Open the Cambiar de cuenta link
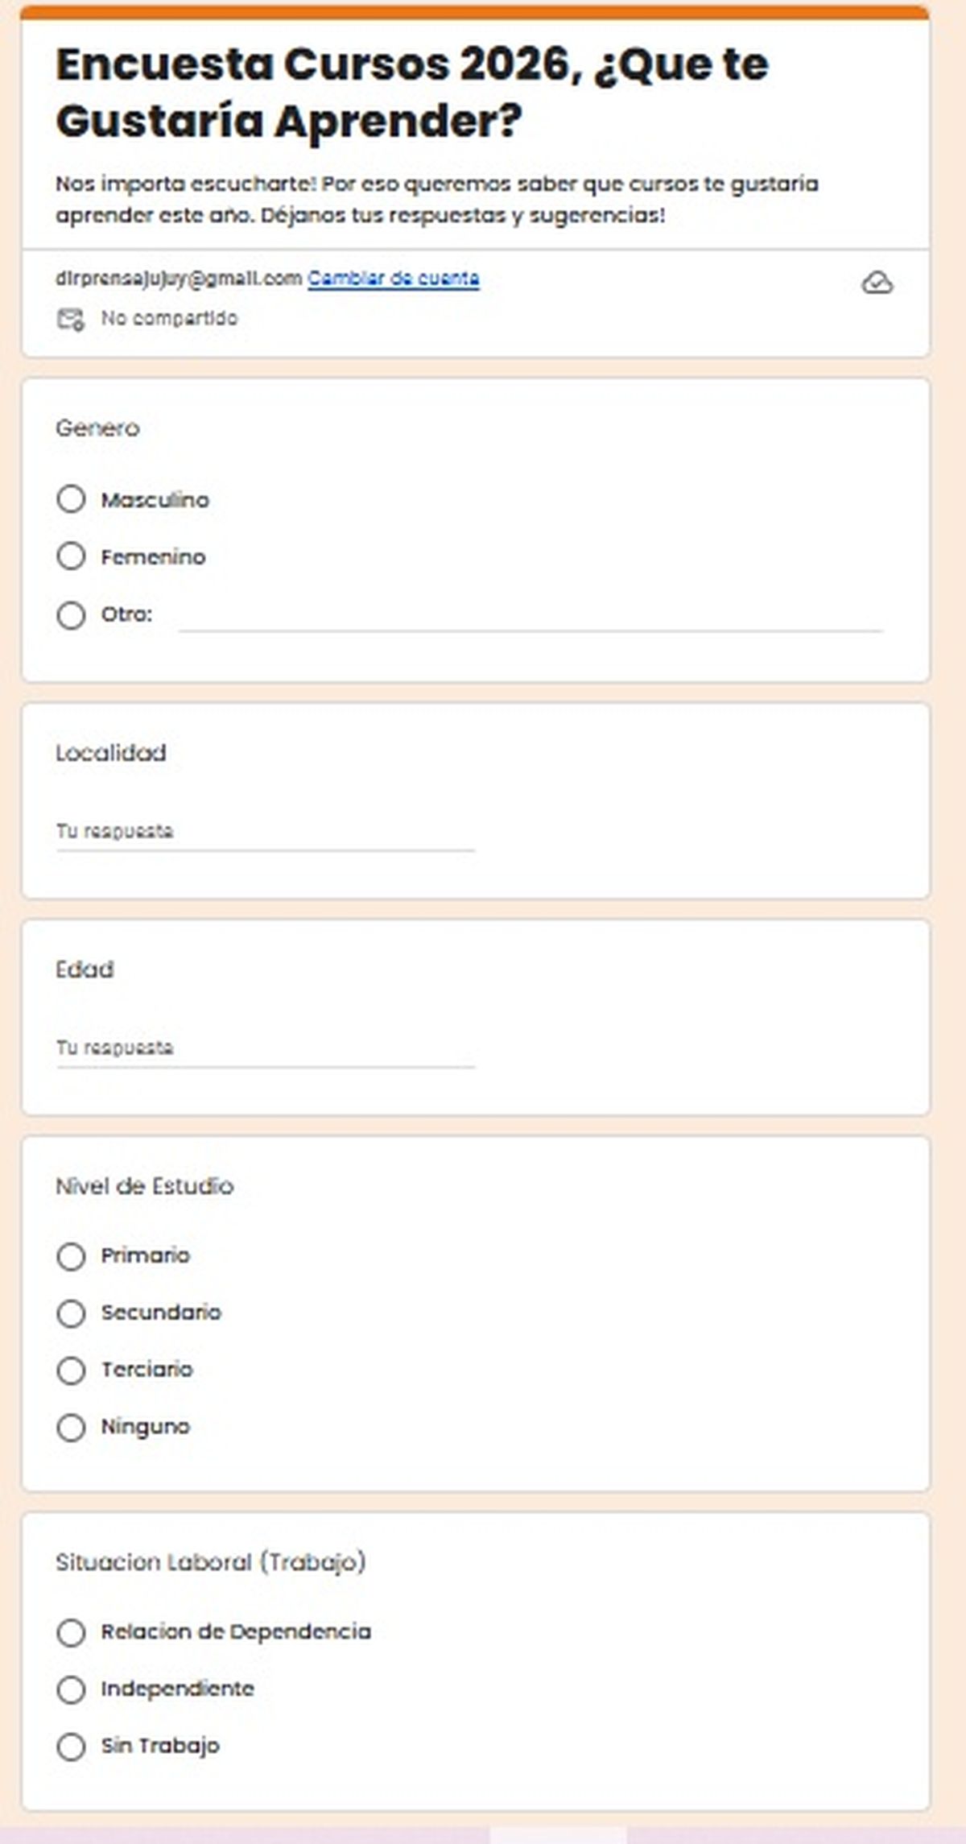 (x=393, y=279)
